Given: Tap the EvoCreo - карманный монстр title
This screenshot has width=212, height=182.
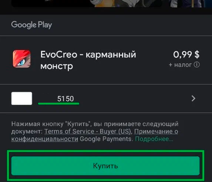Looking at the screenshot, I should [x=88, y=60].
